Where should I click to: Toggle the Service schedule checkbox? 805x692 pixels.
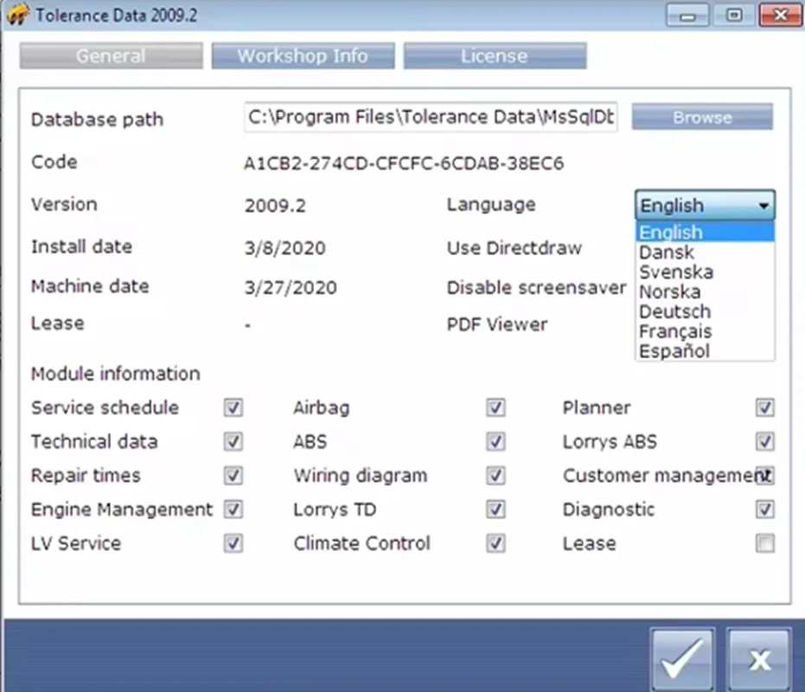pos(233,407)
